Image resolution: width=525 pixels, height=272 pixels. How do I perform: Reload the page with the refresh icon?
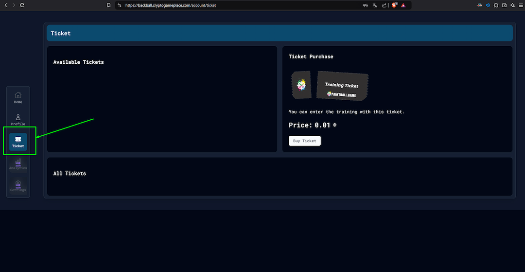[x=22, y=5]
